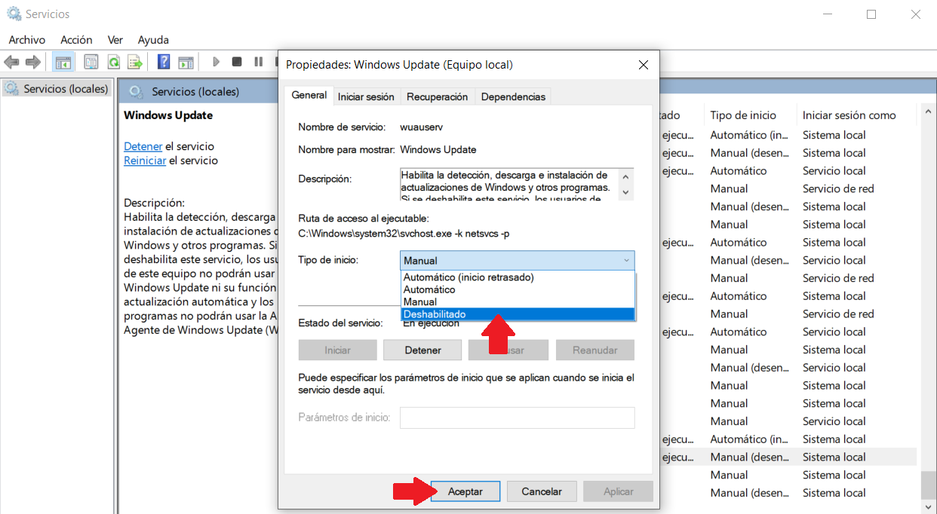This screenshot has width=937, height=514.
Task: Click the Detener link to stop the service
Action: tap(143, 145)
